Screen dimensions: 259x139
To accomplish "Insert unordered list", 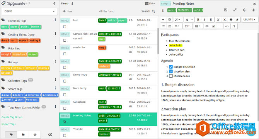I will pos(164,26).
